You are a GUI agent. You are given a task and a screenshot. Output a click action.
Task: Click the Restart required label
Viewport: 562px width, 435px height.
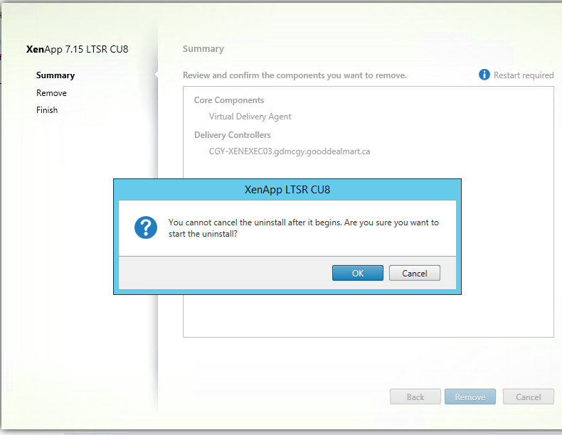click(x=524, y=75)
